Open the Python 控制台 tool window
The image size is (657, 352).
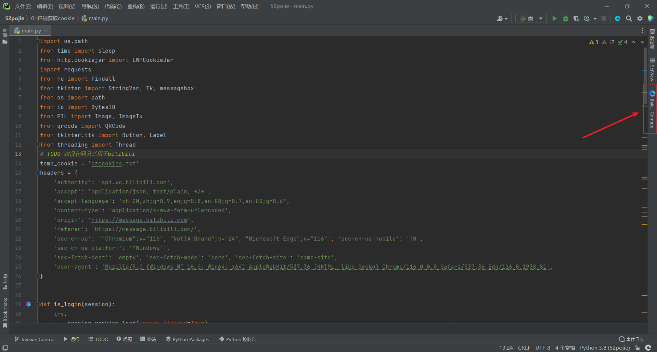[237, 339]
